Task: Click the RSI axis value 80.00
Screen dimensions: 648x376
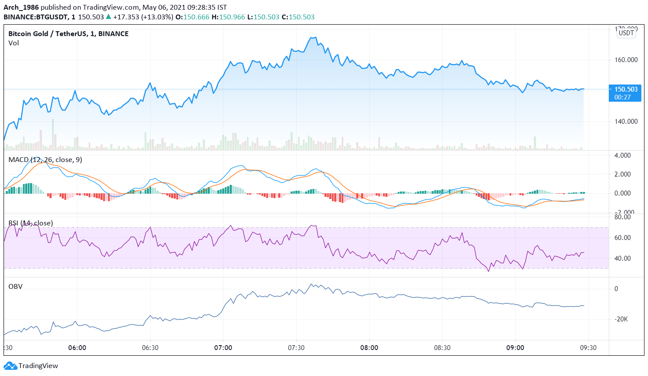Action: pos(622,217)
